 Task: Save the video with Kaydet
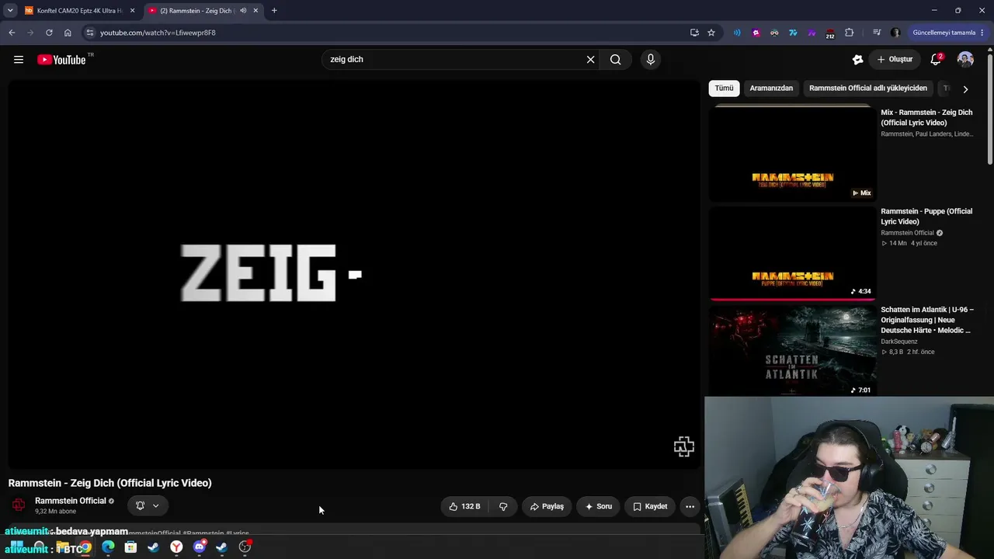coord(650,506)
